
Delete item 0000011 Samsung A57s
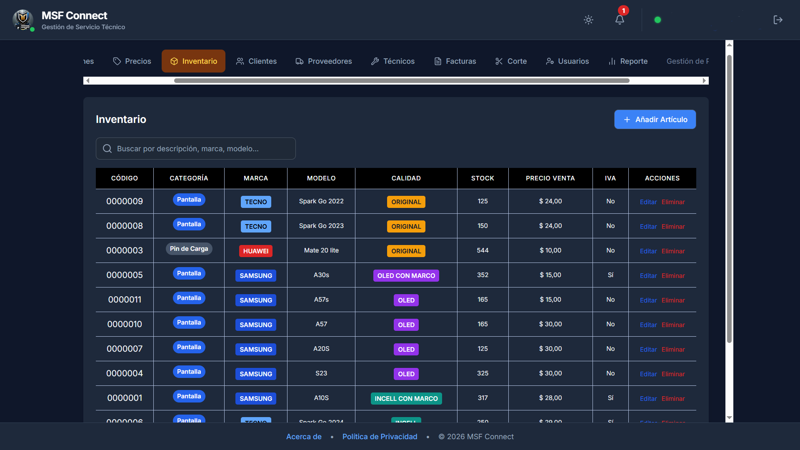click(x=673, y=300)
